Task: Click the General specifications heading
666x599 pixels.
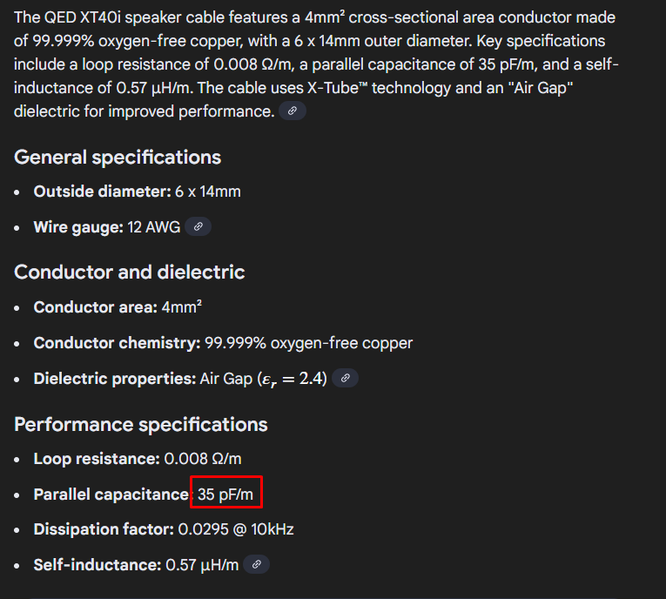Action: pyautogui.click(x=118, y=158)
